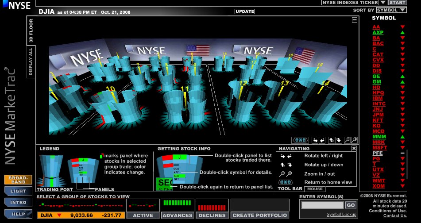
Task: Focus the Enter Symbol(s) input field
Action: click(x=322, y=205)
